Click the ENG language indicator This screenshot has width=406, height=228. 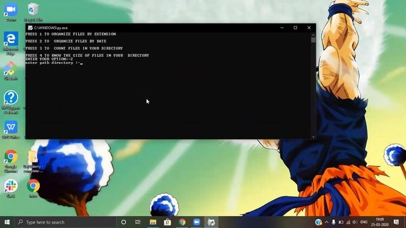363,222
